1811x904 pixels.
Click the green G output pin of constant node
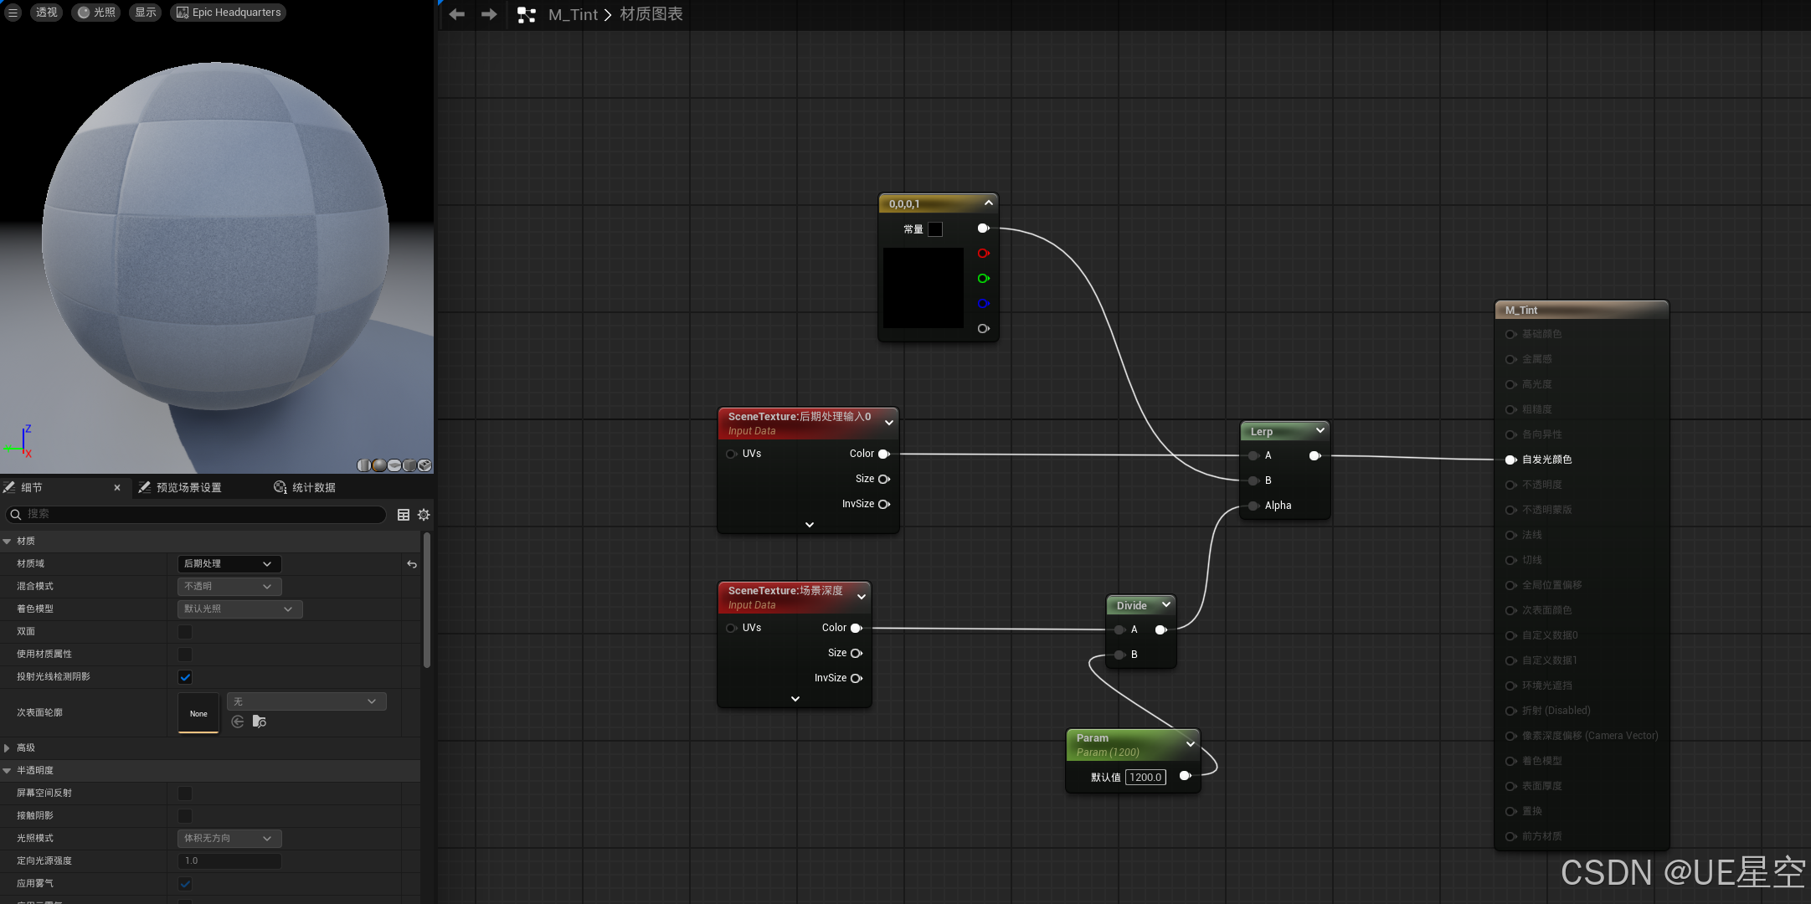(984, 279)
